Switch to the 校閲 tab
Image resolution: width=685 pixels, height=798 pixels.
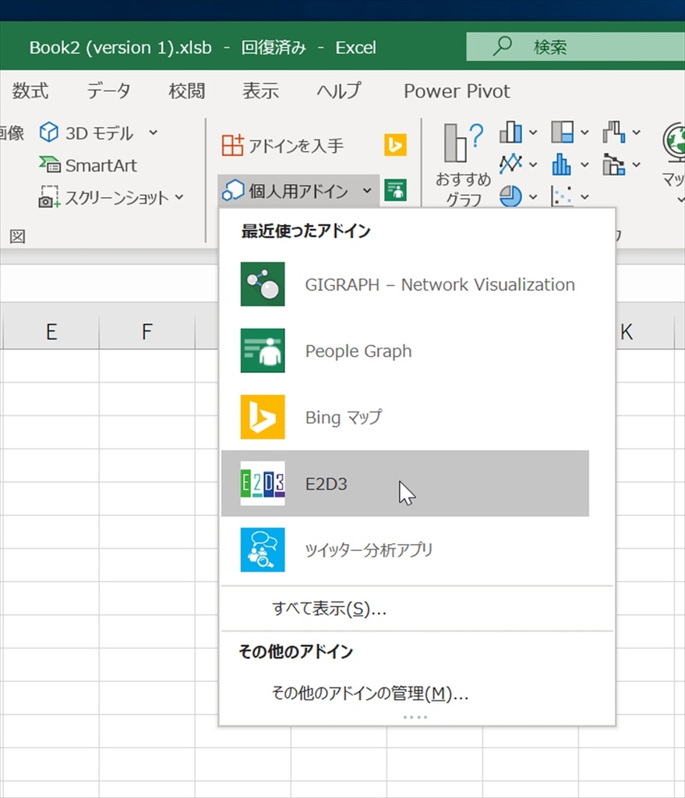pyautogui.click(x=187, y=91)
